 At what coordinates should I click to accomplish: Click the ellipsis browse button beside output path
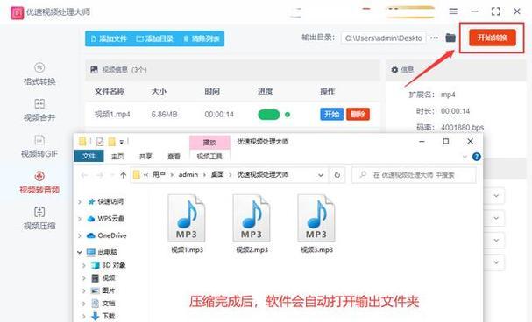(435, 38)
